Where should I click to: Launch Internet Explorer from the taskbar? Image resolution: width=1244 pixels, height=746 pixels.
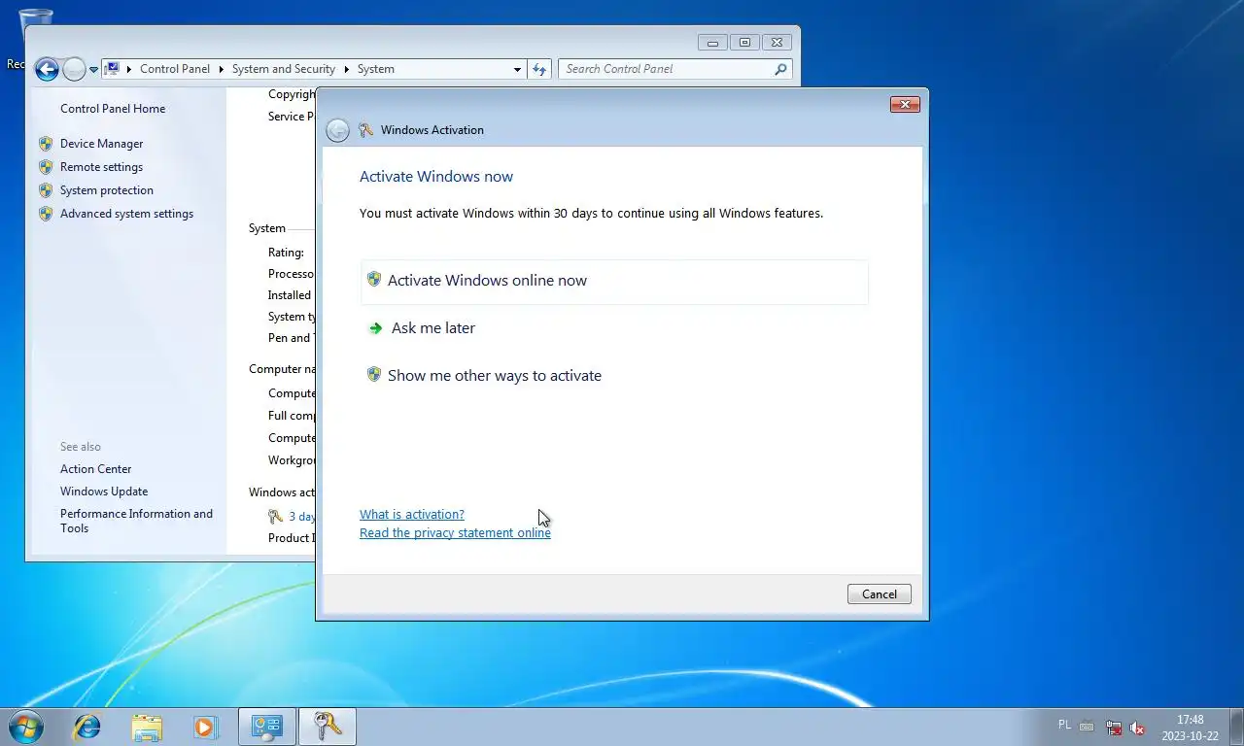pos(87,727)
